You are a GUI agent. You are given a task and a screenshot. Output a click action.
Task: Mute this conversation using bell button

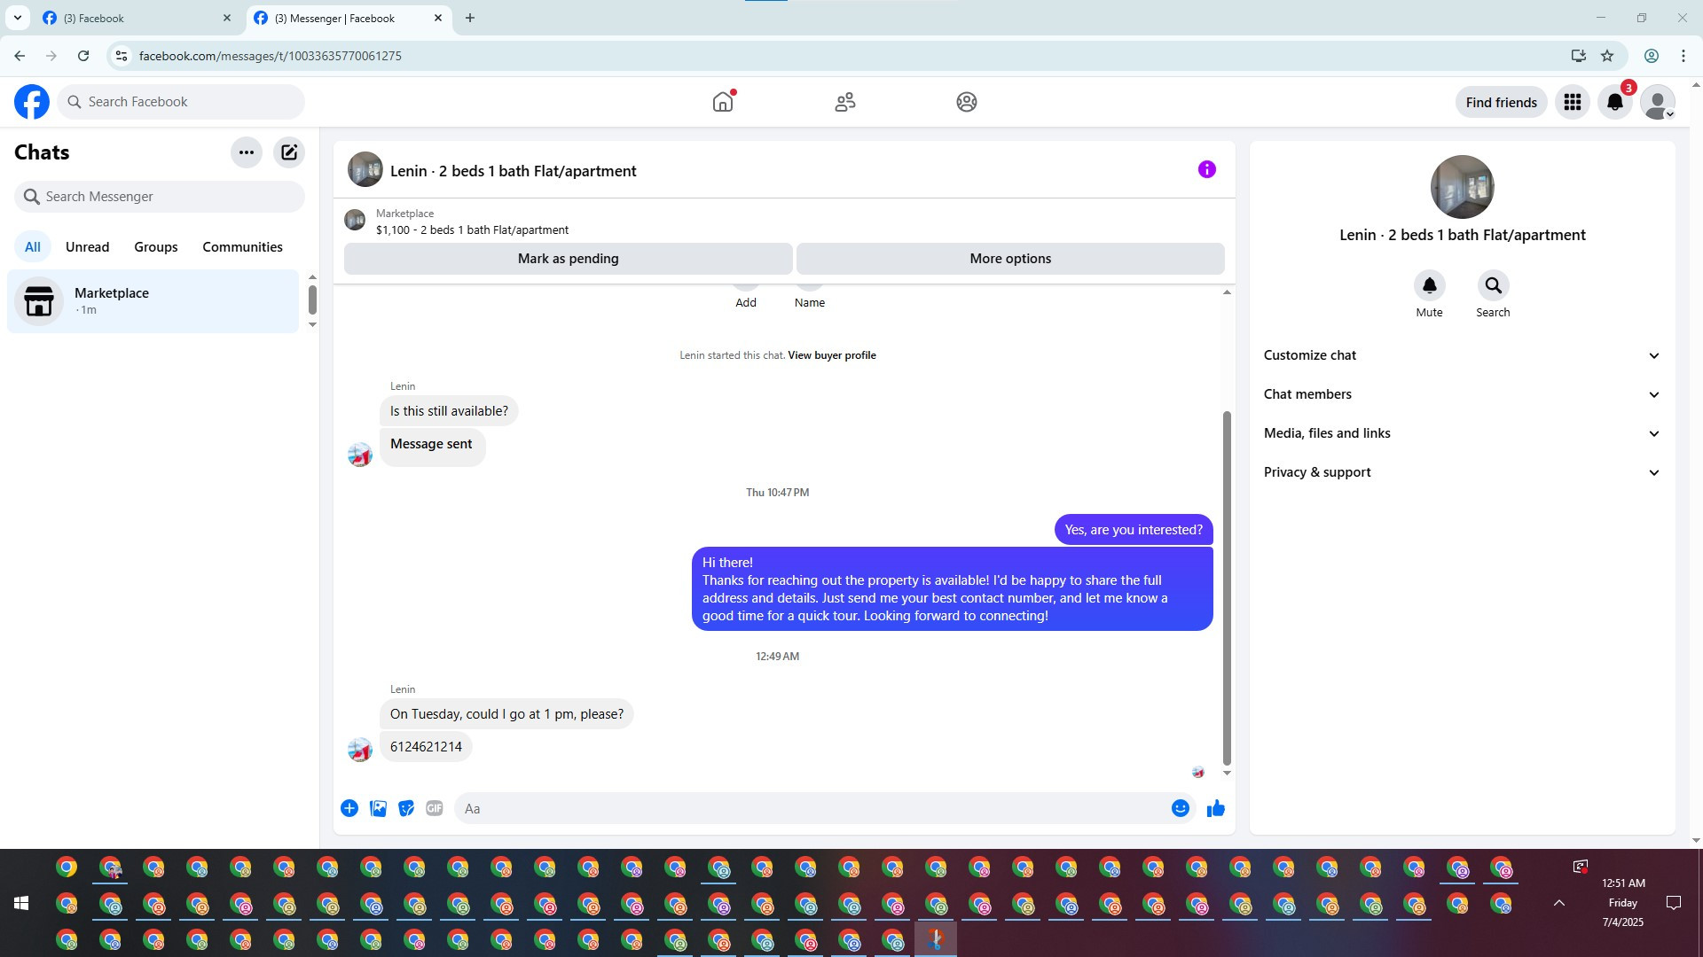pyautogui.click(x=1429, y=286)
